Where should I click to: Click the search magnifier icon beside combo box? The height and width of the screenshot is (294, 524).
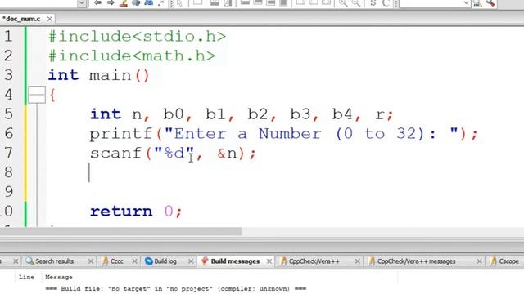477,3
